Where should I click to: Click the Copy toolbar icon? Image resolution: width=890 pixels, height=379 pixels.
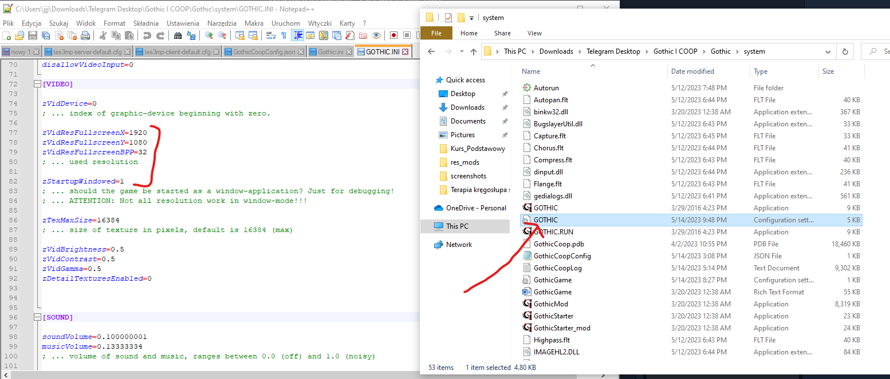coord(116,35)
